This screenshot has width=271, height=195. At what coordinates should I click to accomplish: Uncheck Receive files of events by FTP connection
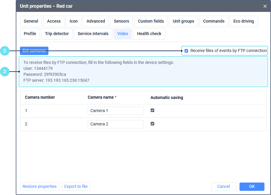[186, 51]
